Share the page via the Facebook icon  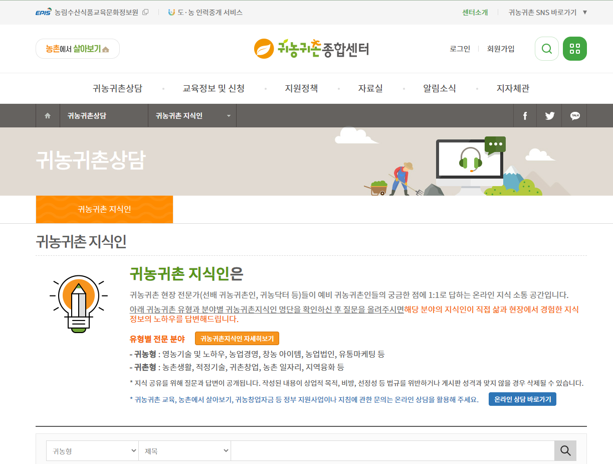(525, 115)
